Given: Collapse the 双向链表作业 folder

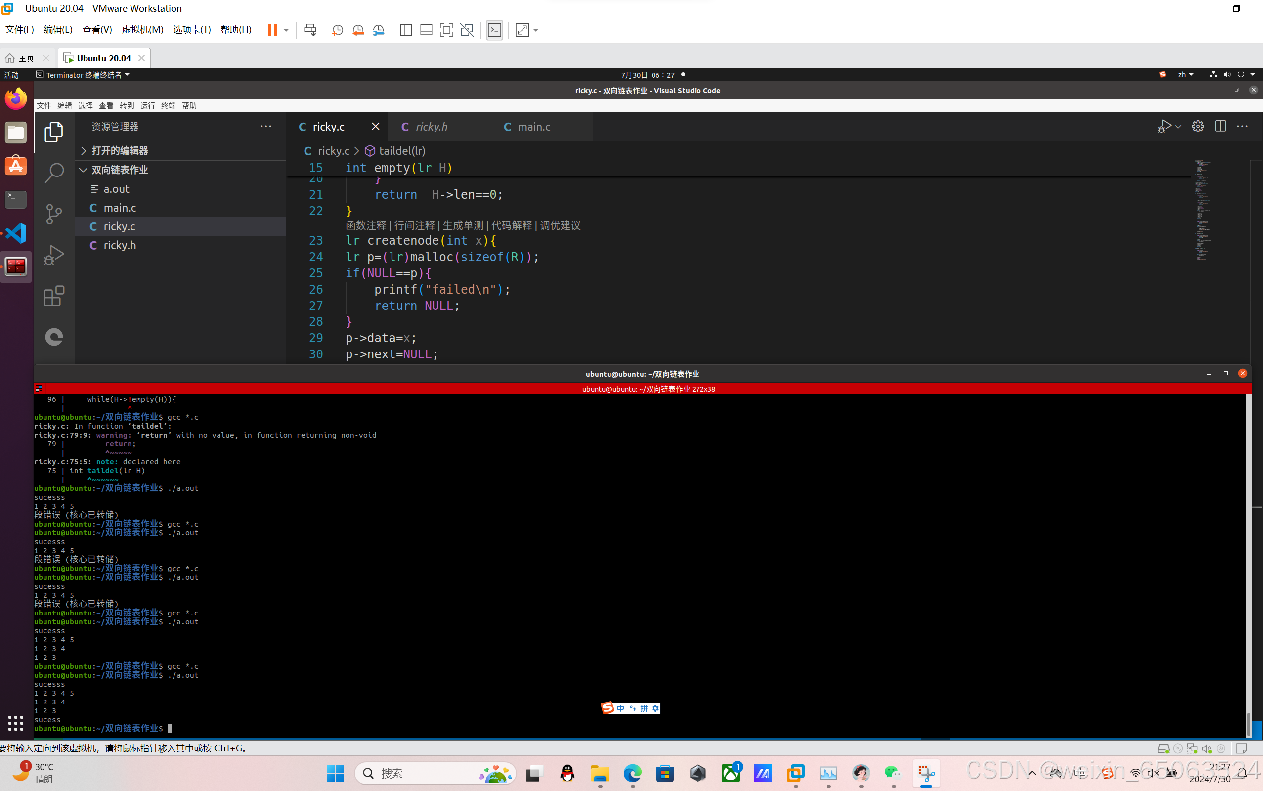Looking at the screenshot, I should (x=120, y=170).
